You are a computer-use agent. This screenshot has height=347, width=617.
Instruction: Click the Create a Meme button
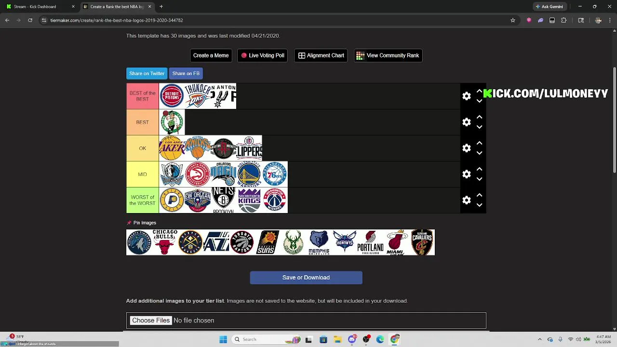[x=211, y=55]
